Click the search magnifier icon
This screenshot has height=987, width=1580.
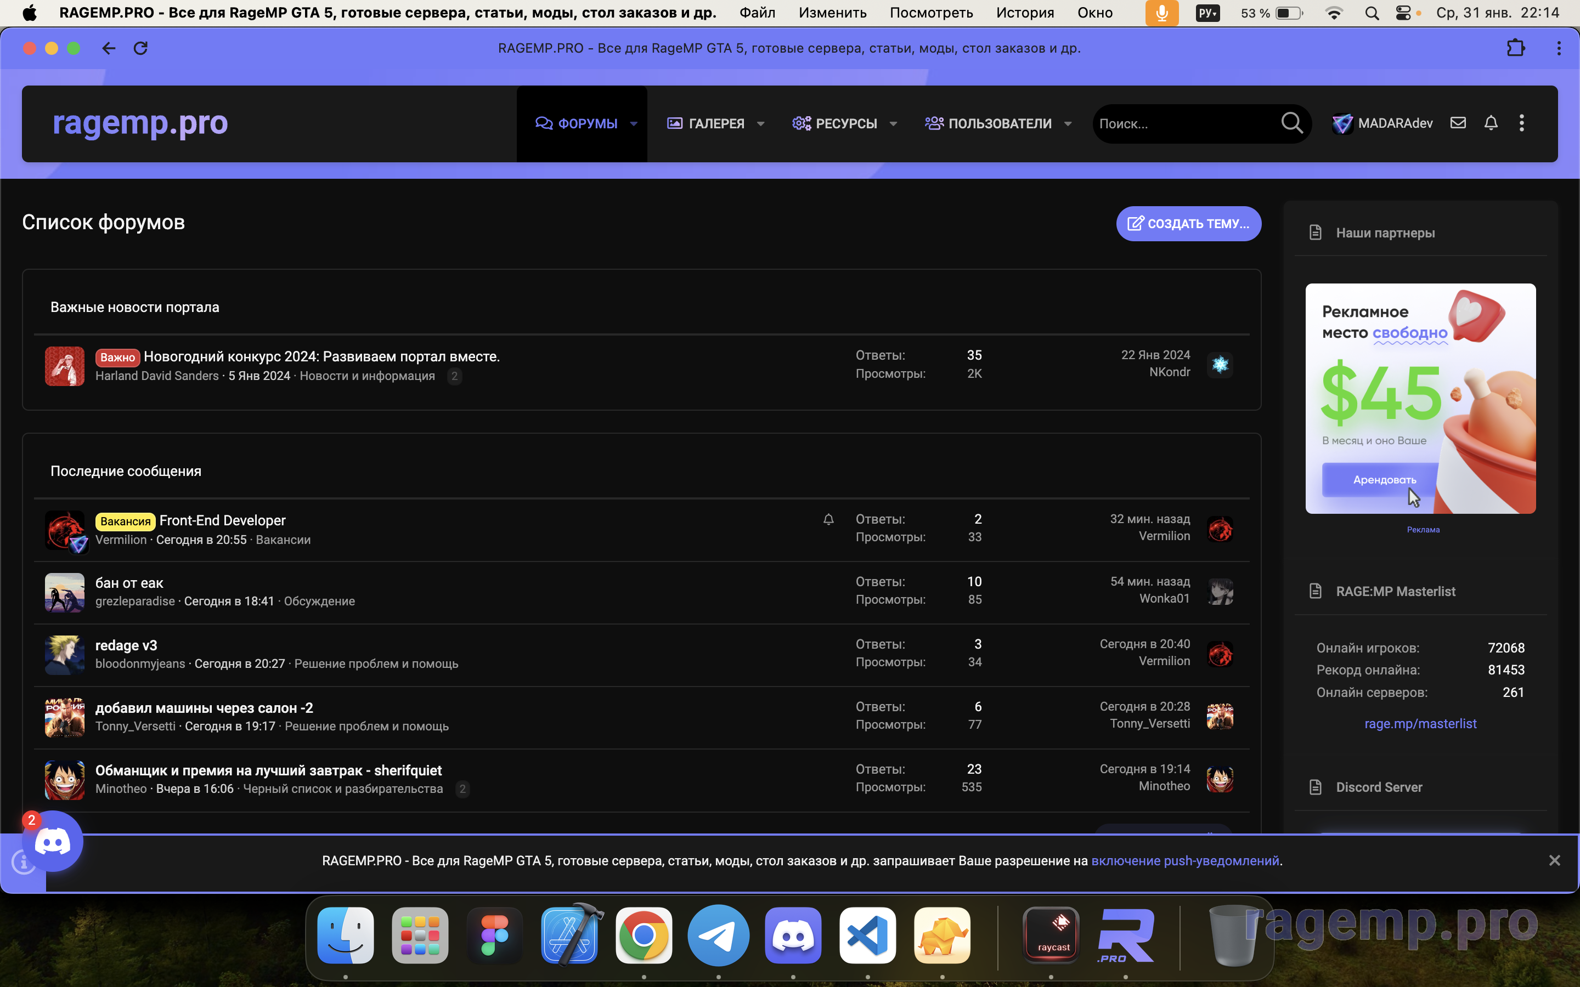pos(1291,123)
